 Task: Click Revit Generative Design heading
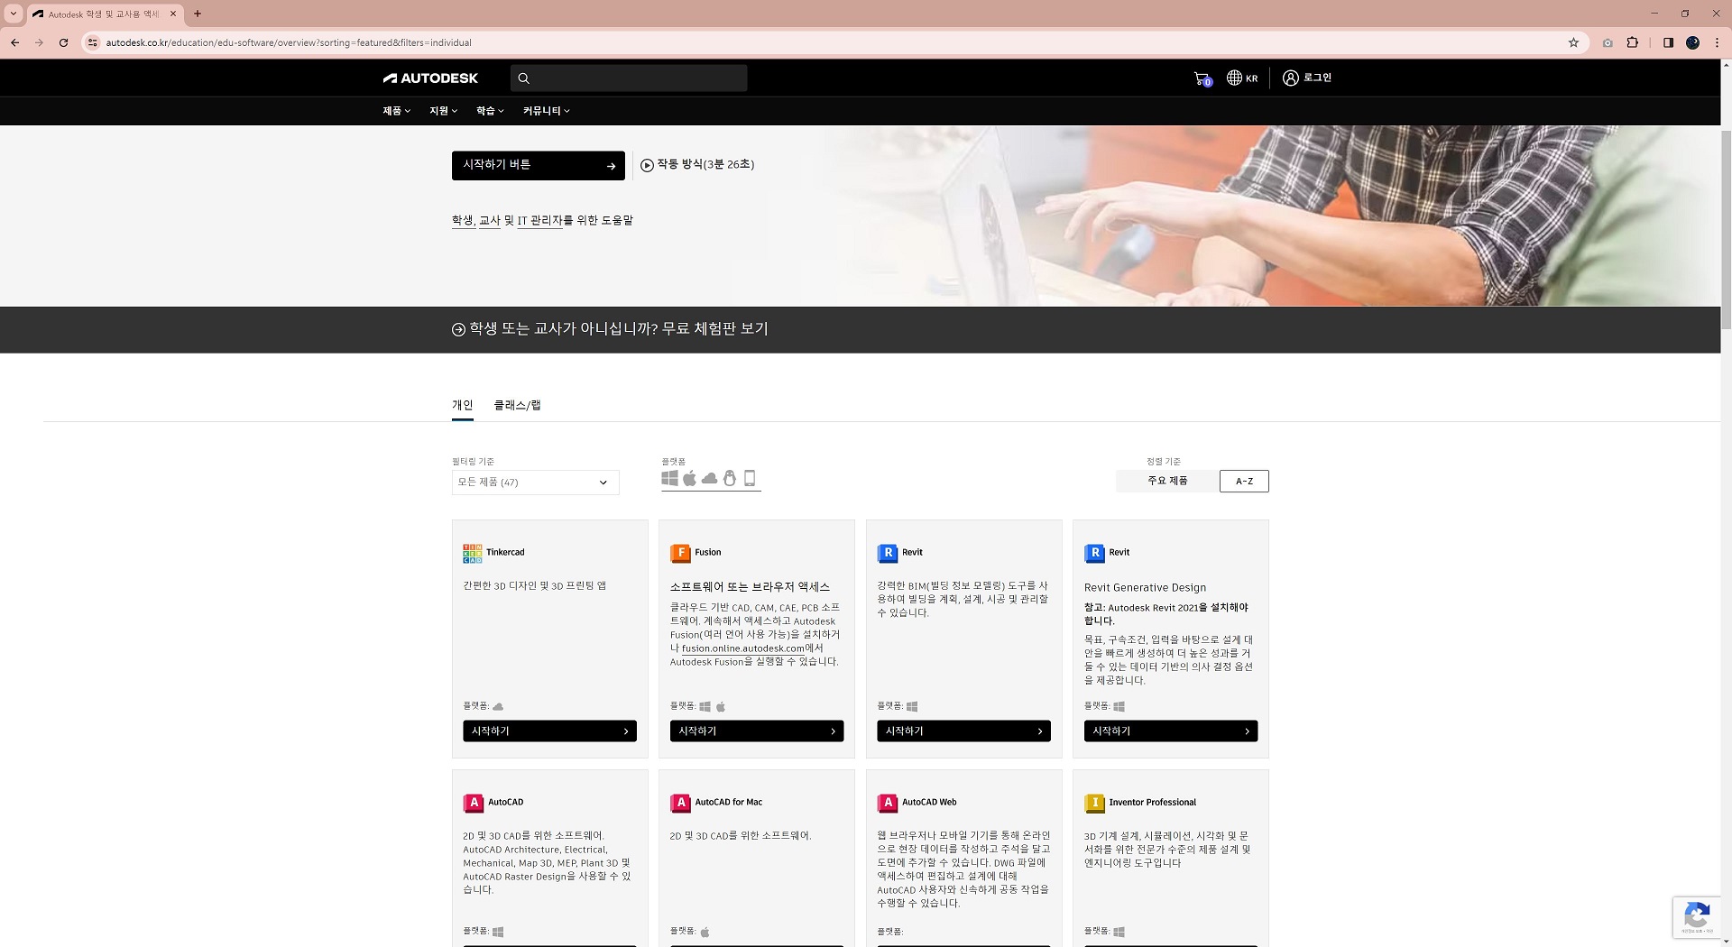1145,588
